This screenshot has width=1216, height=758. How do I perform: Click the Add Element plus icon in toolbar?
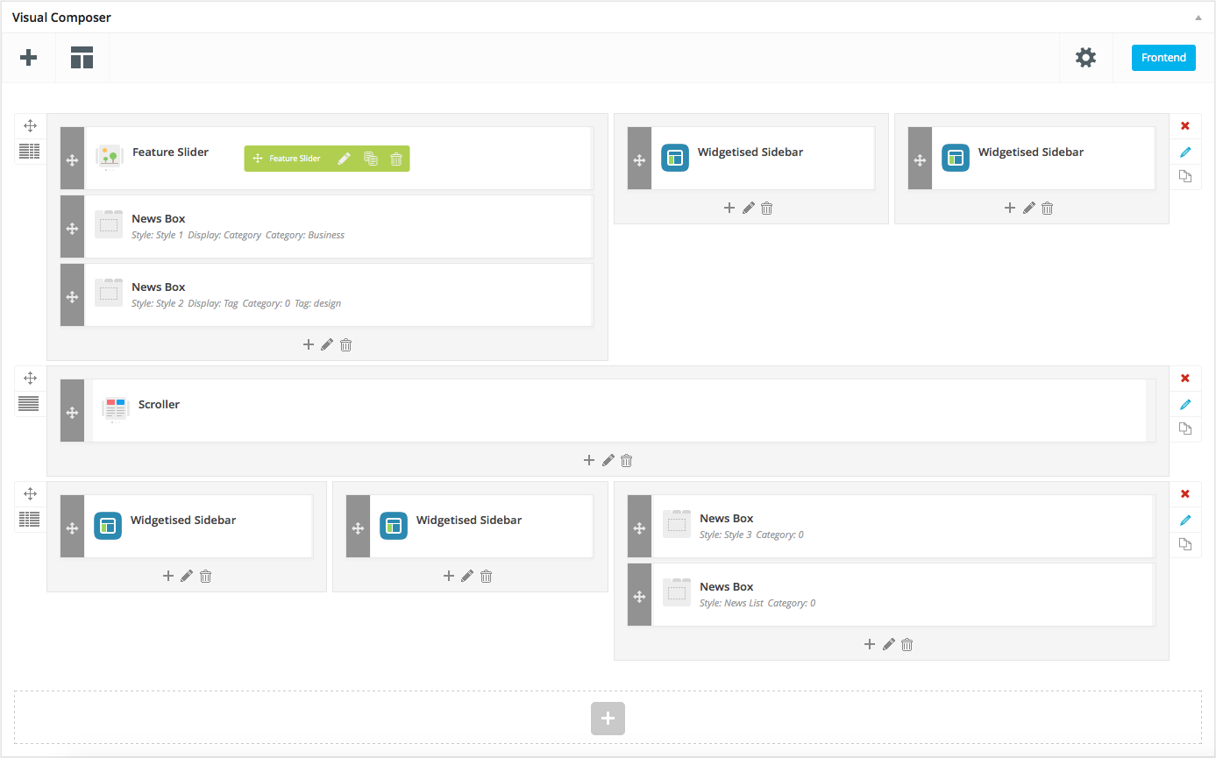29,58
